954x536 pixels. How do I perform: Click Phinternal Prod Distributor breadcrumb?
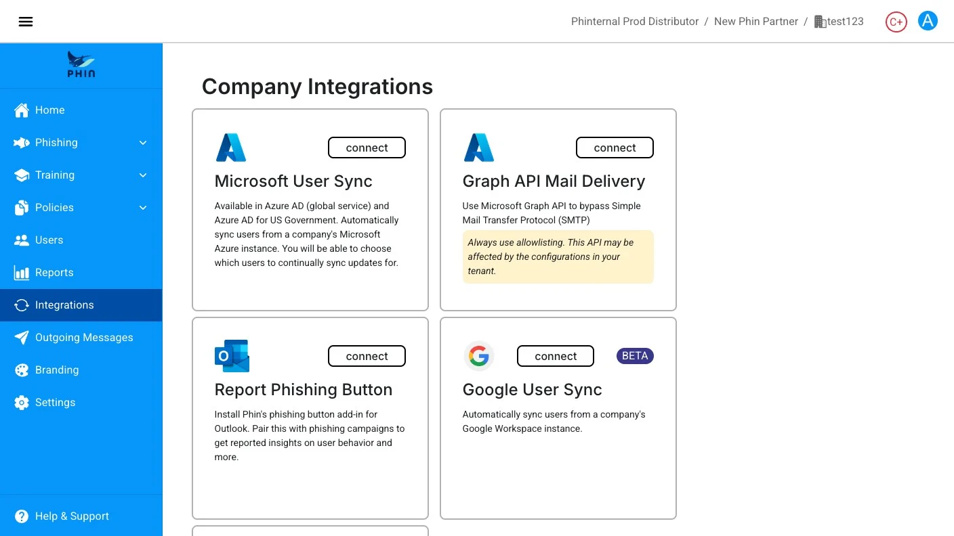point(635,22)
